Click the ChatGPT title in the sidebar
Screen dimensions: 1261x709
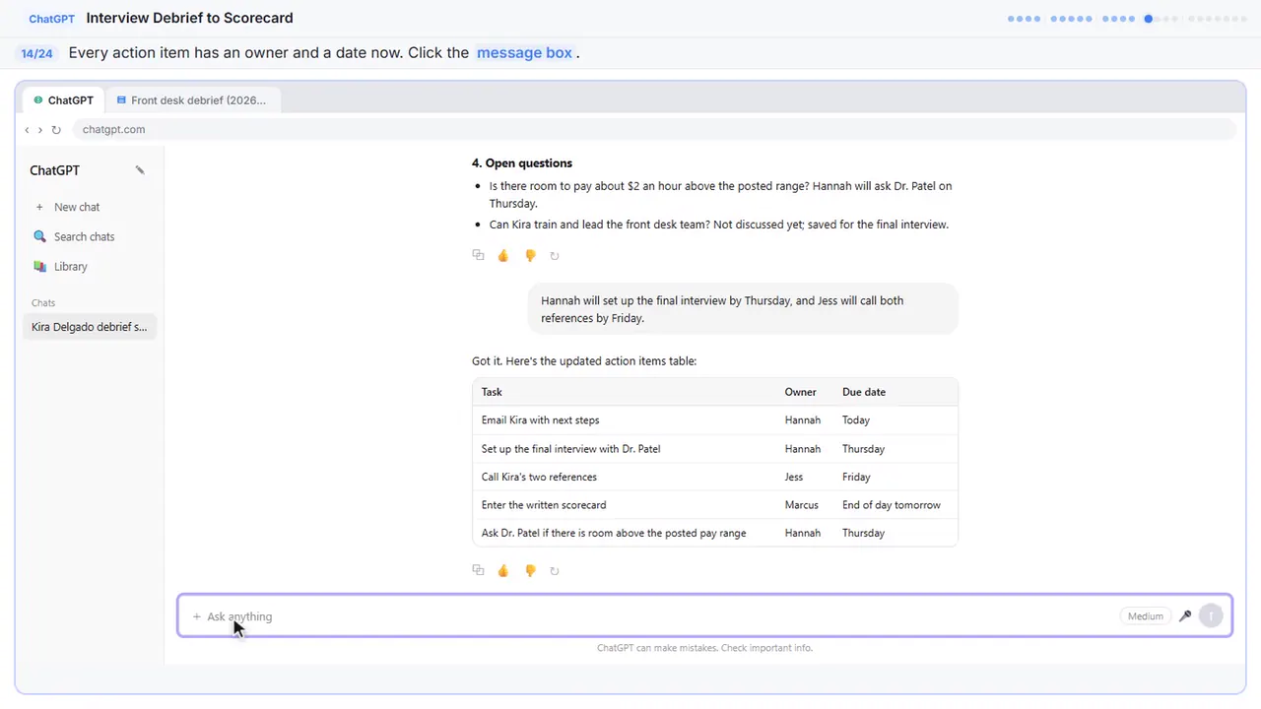click(54, 170)
